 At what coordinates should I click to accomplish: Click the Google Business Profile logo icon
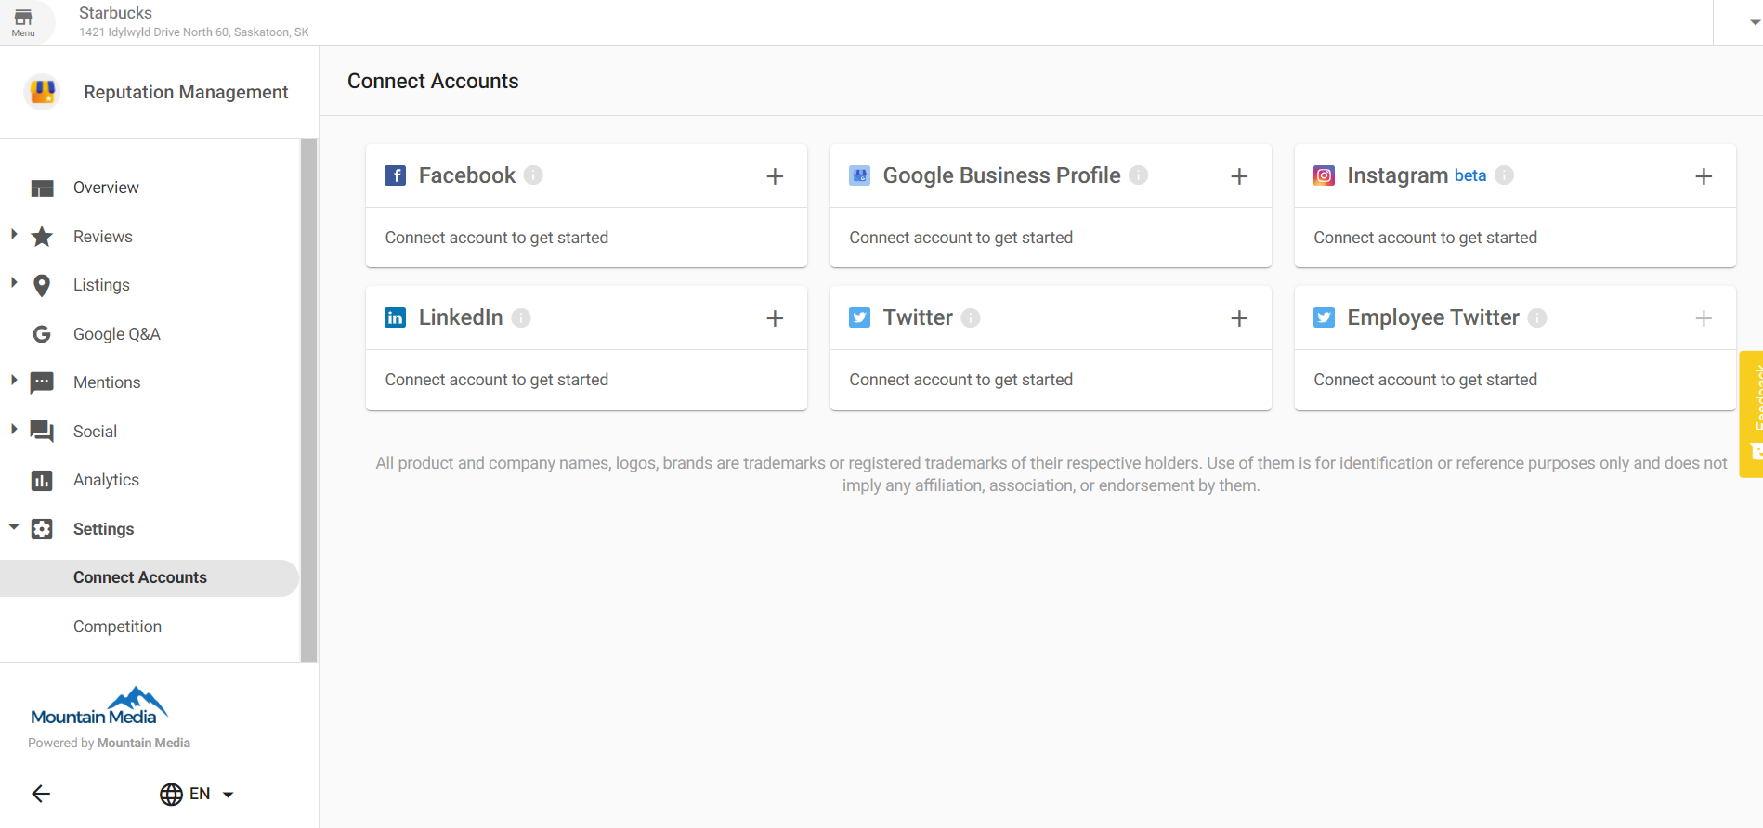pos(859,175)
